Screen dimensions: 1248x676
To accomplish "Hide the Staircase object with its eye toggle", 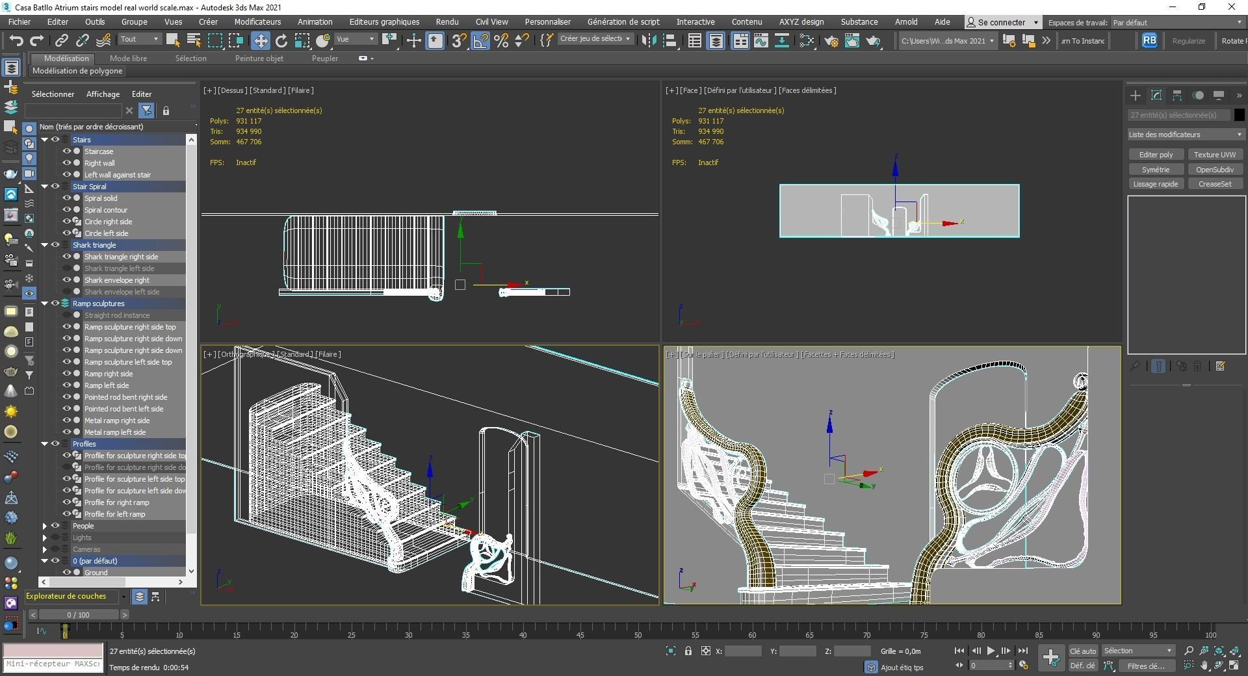I will click(66, 151).
